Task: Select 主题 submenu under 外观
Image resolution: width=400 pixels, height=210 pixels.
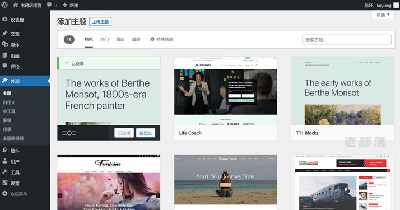Action: click(x=7, y=94)
